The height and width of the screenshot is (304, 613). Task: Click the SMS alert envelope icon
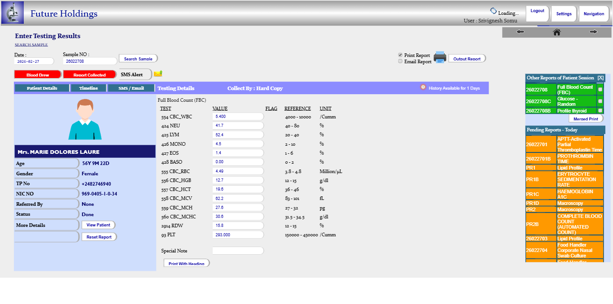point(158,74)
